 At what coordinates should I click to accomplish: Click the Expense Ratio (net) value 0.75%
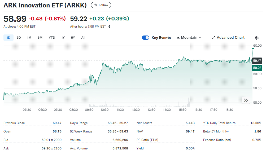point(257,140)
